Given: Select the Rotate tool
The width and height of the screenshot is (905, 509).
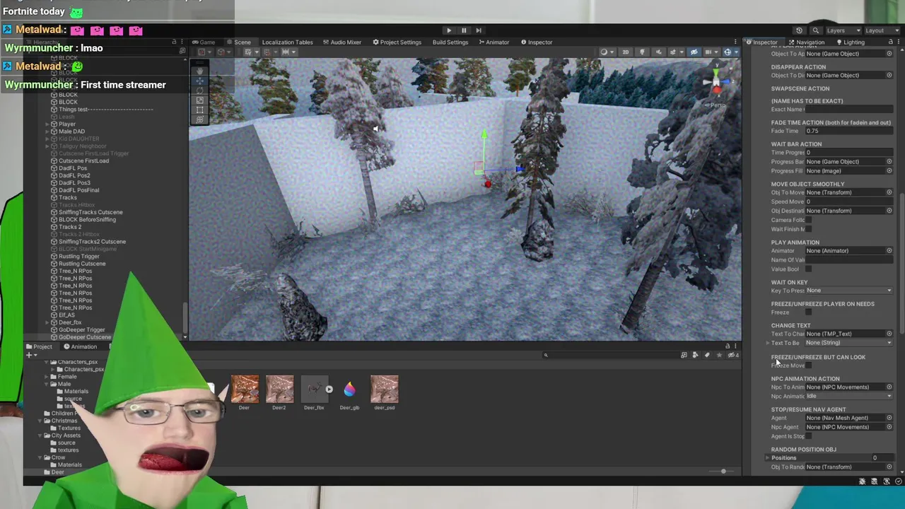Looking at the screenshot, I should coord(201,90).
